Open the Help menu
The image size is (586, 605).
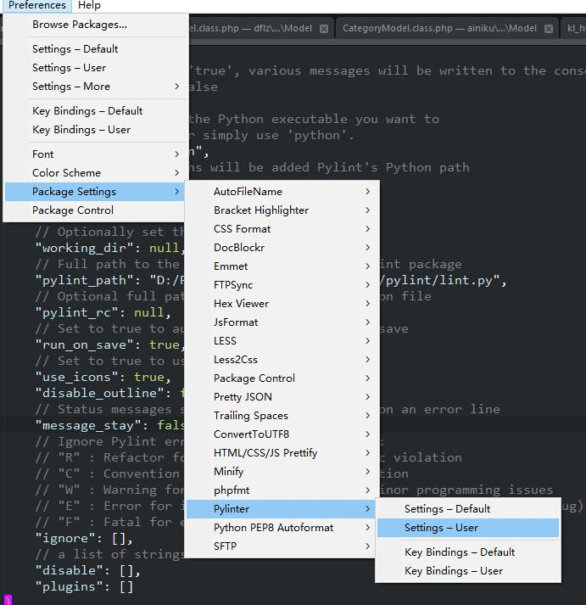89,5
